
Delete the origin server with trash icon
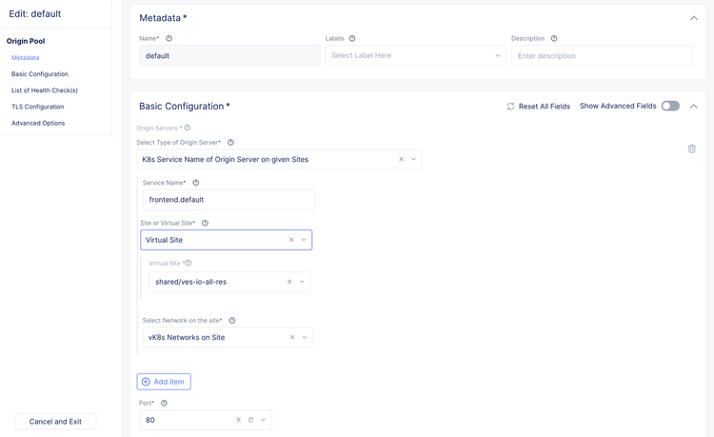click(x=691, y=149)
